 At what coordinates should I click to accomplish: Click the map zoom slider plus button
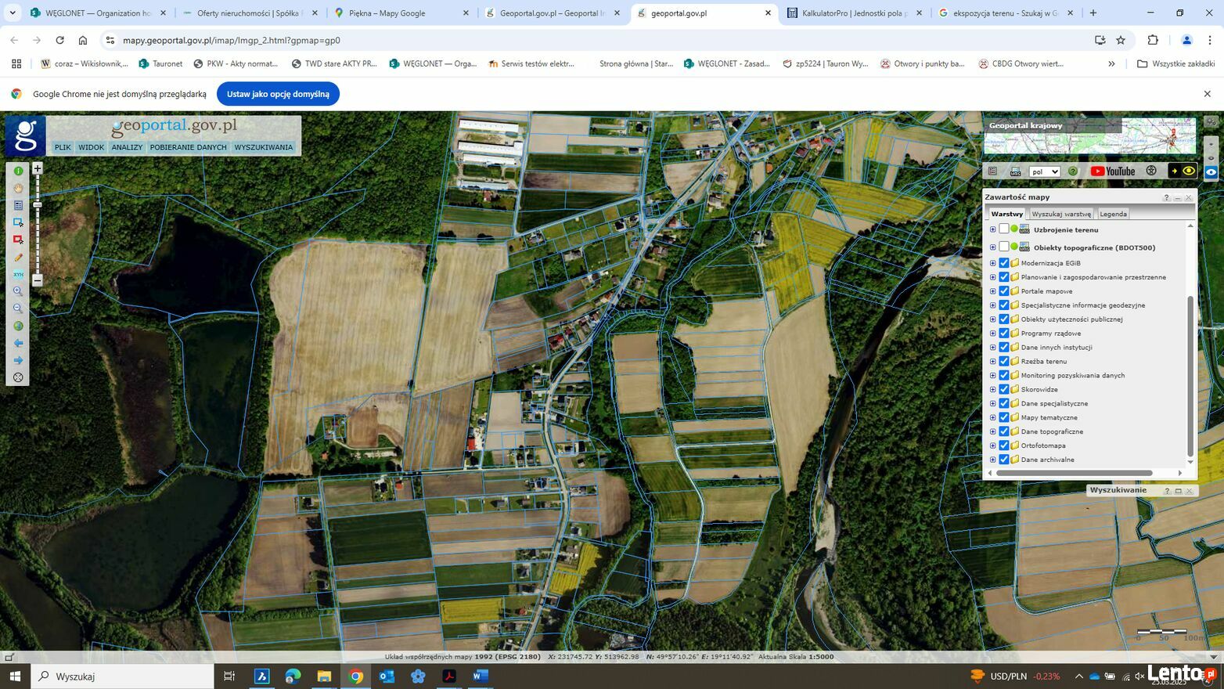point(37,168)
